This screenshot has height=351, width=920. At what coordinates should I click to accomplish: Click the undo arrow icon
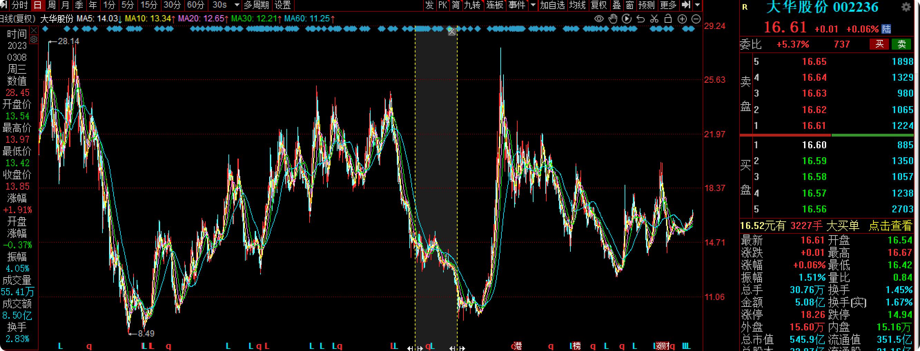(641, 19)
